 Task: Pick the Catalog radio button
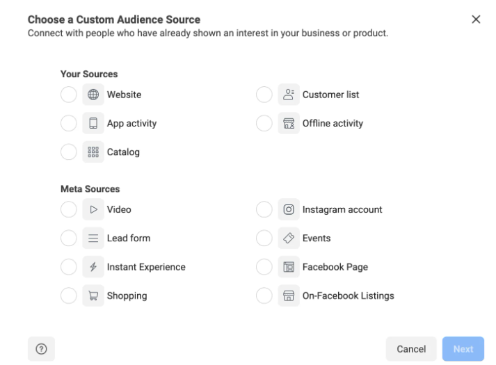69,152
